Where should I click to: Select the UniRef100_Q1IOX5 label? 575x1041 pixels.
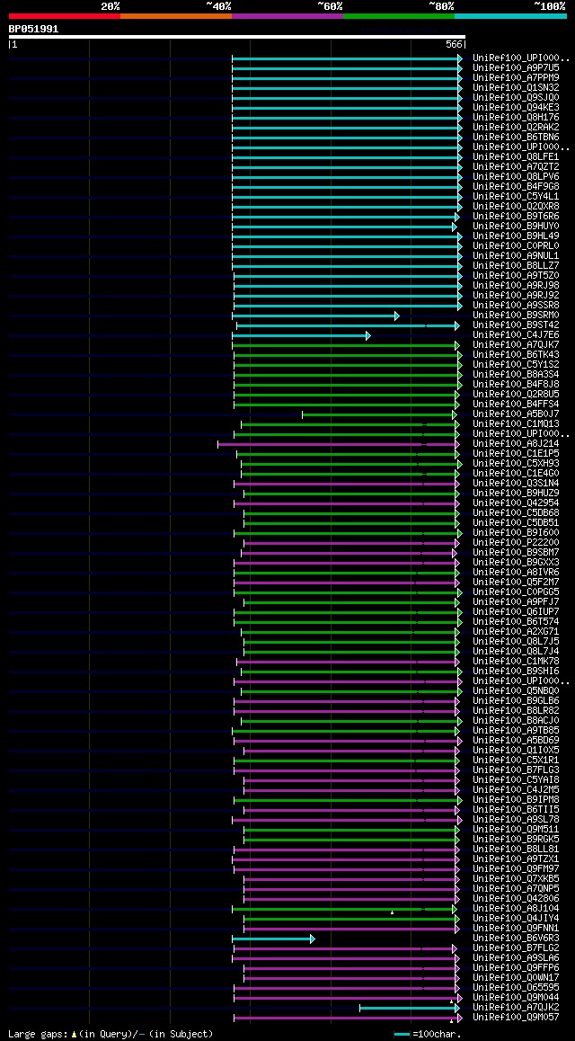pos(516,751)
